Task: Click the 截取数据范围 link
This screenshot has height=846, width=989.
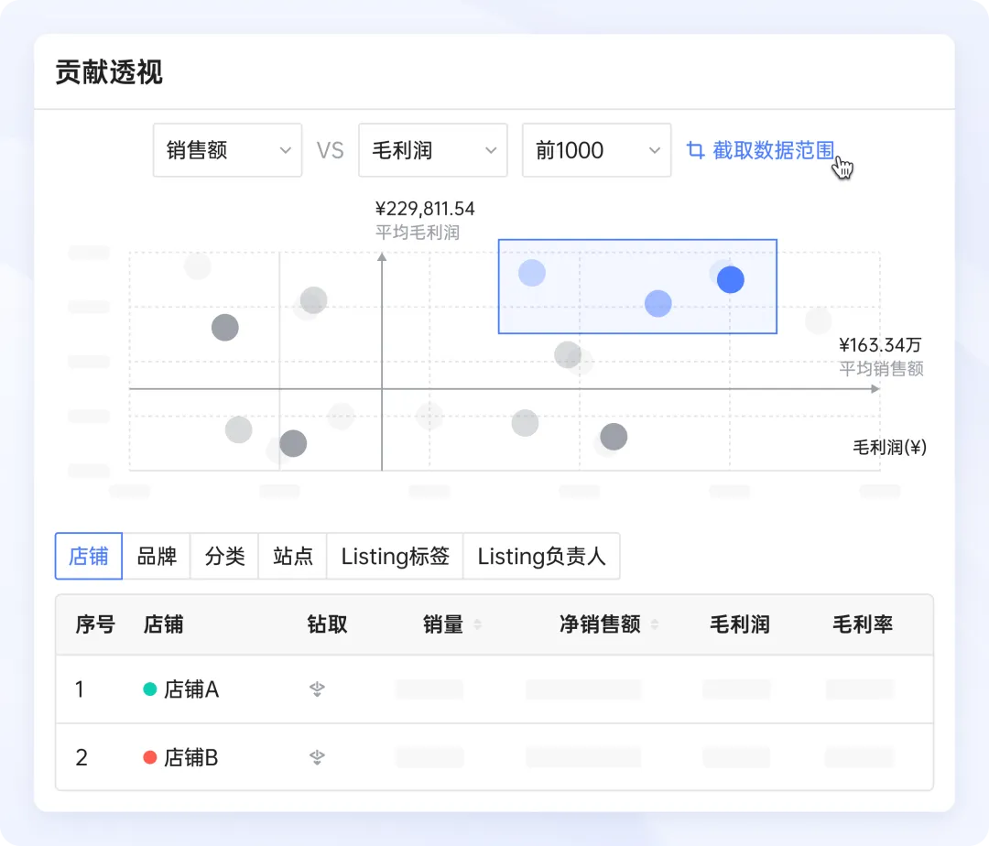Action: (x=773, y=150)
